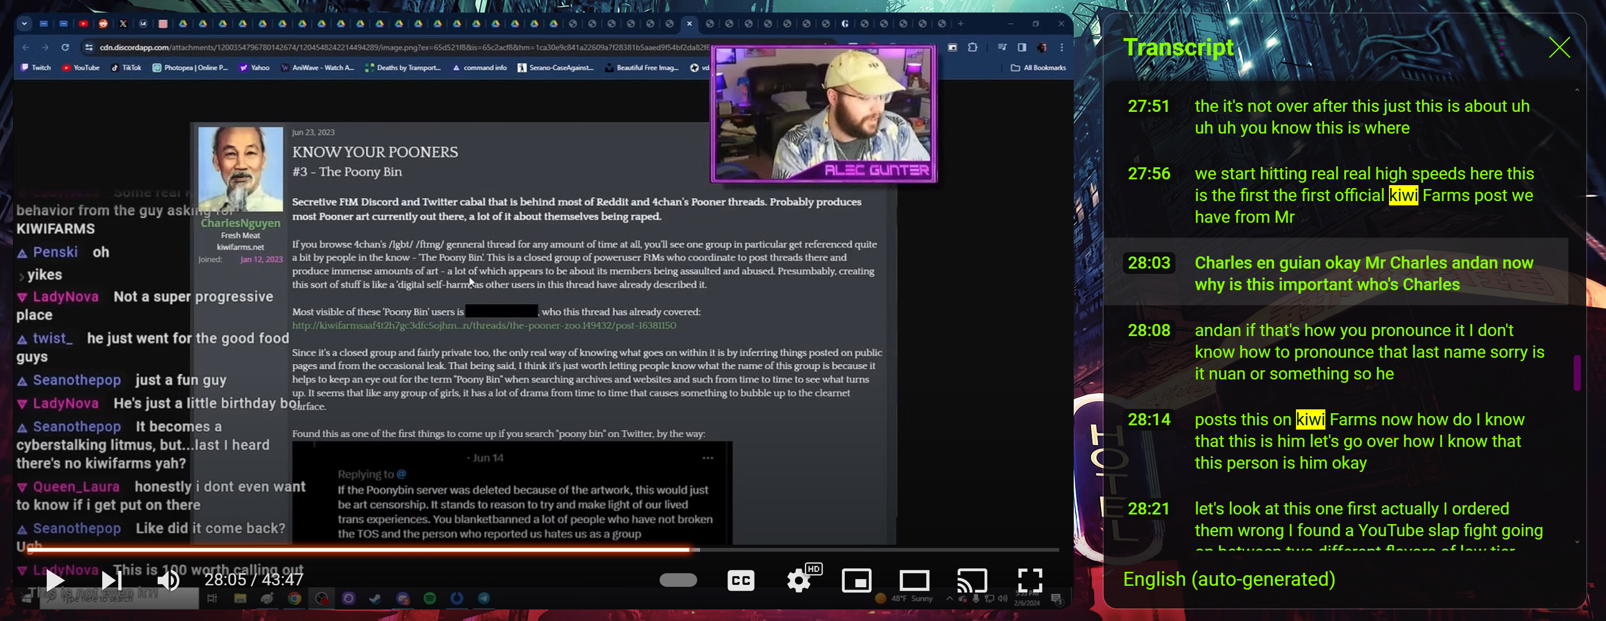Image resolution: width=1606 pixels, height=621 pixels.
Task: Select transcript line 'we start hitting real real high speeds'
Action: point(1364,195)
